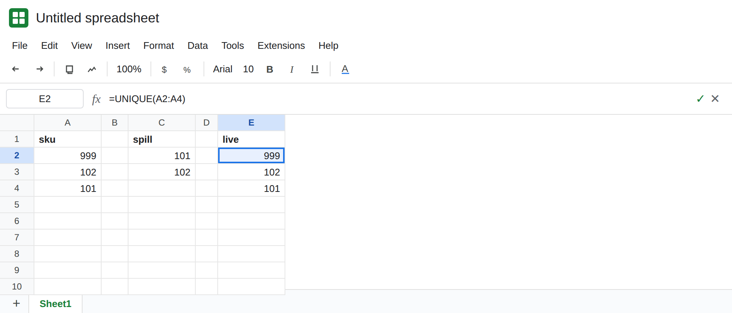
Task: Click cell A4 with value 101
Action: pyautogui.click(x=68, y=189)
